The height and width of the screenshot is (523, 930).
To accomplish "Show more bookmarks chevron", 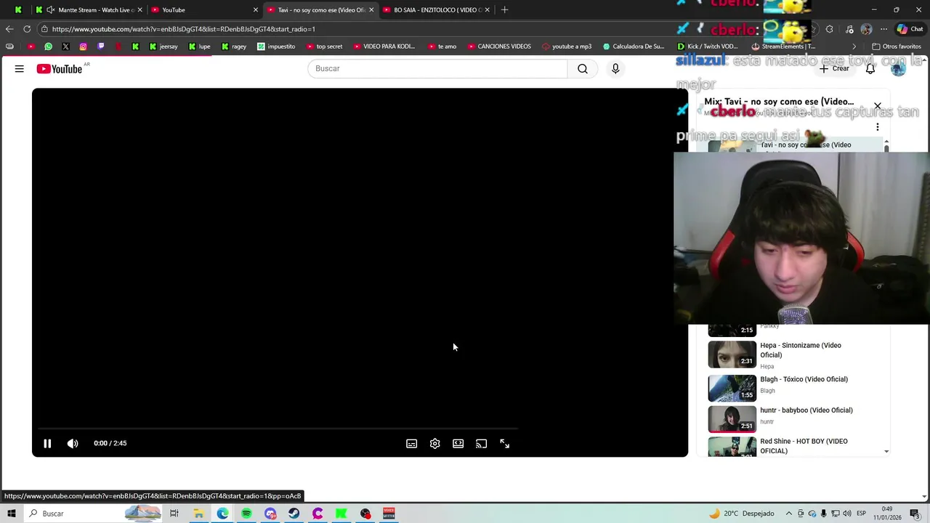I will pyautogui.click(x=854, y=46).
